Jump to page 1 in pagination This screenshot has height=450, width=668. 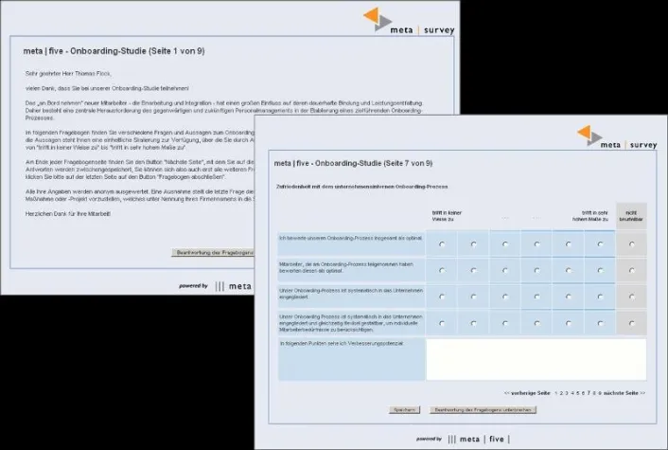click(555, 392)
